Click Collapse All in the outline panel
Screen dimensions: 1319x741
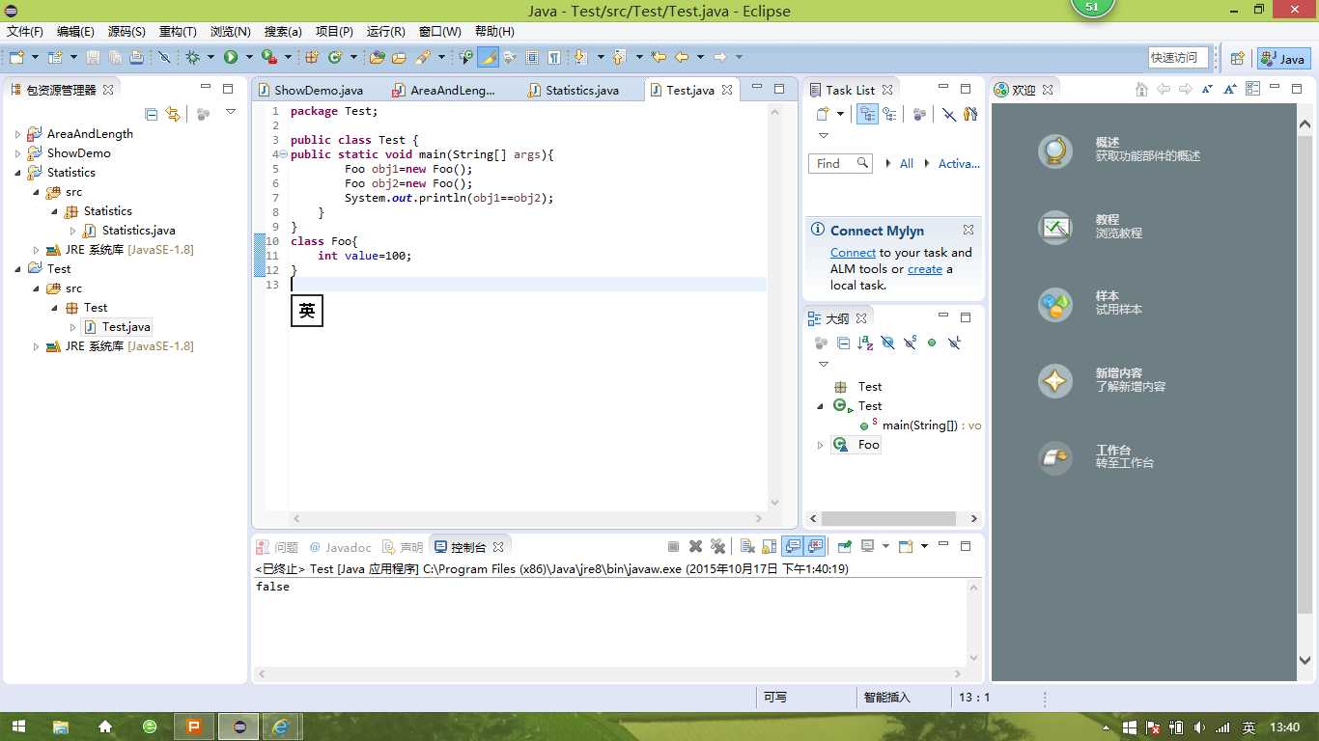point(843,343)
